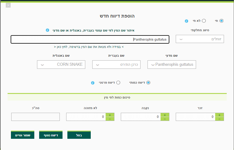Choose דיווח כמותי radio option
234x150 pixels.
pyautogui.click(x=148, y=82)
